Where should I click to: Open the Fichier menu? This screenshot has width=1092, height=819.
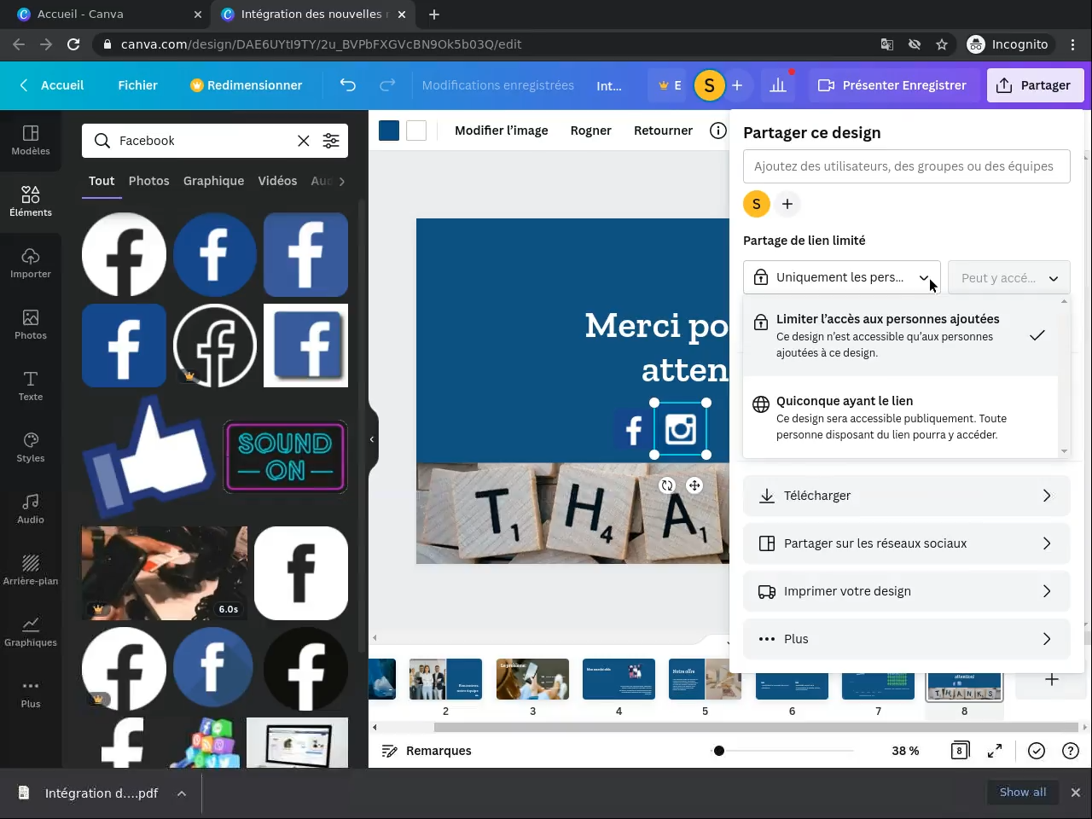[x=138, y=85]
